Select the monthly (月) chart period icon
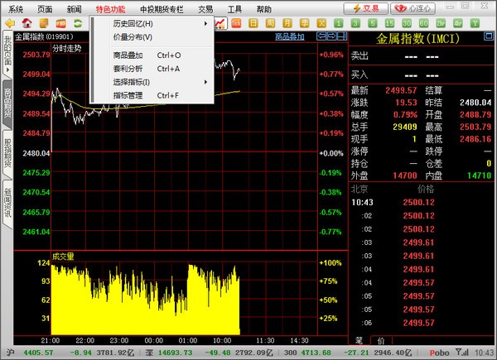The image size is (497, 360). coord(287,23)
